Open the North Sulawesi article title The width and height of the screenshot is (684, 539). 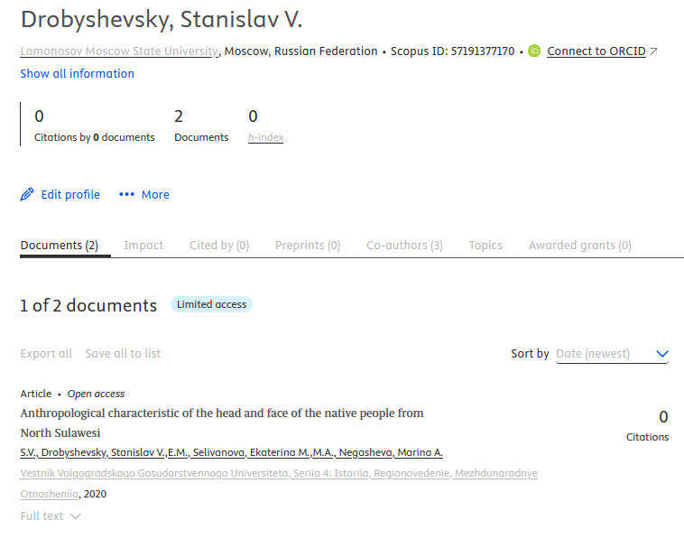click(x=222, y=423)
